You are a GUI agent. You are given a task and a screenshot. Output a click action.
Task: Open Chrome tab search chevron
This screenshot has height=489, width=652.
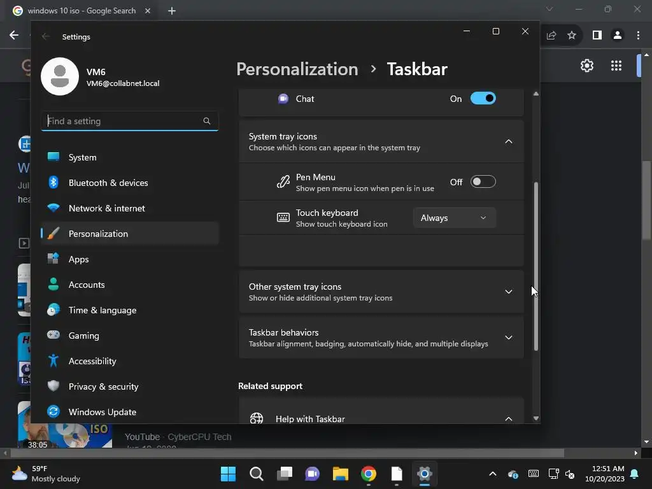click(x=549, y=9)
